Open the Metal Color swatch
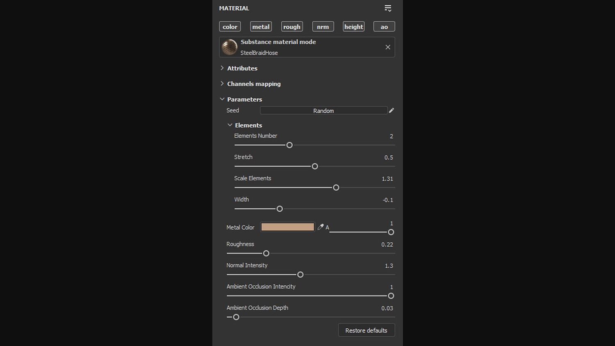 [288, 227]
